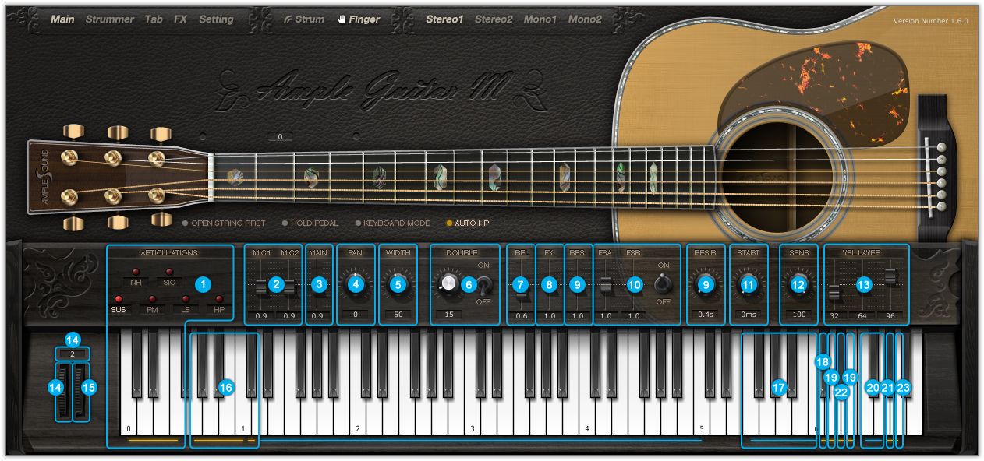
Task: Click the RES resonance slider
Action: [x=578, y=286]
